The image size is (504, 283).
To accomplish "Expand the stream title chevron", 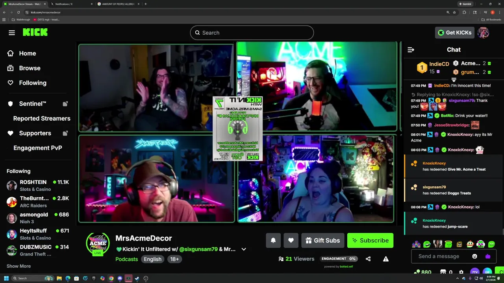I will pyautogui.click(x=244, y=249).
